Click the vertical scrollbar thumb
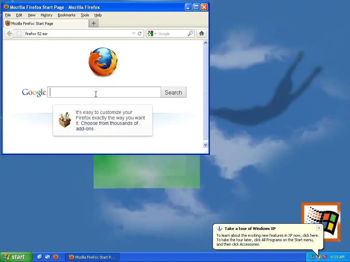 click(x=205, y=92)
